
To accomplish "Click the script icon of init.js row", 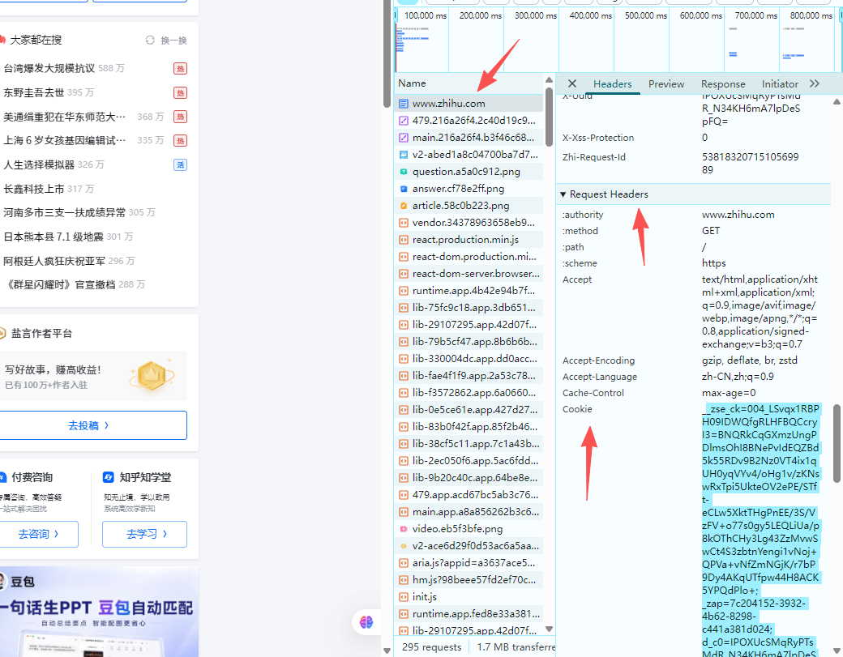I will [x=403, y=597].
